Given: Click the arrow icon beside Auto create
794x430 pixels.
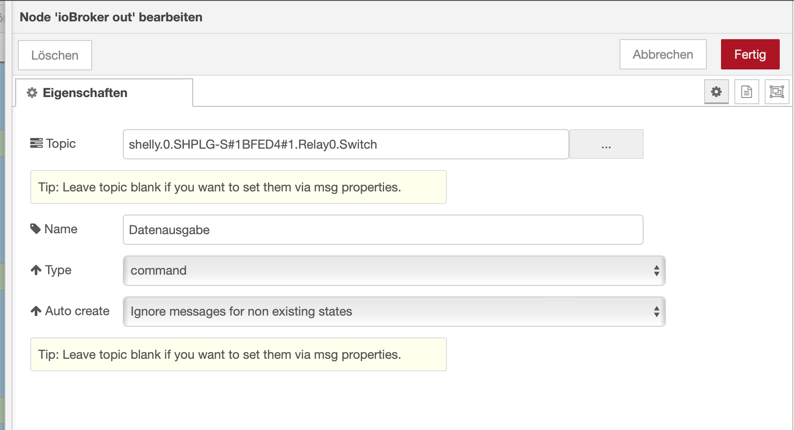Looking at the screenshot, I should click(36, 311).
